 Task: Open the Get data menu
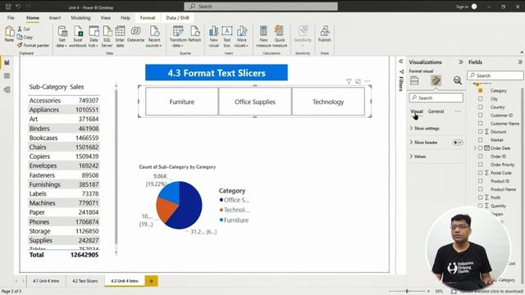tap(62, 36)
